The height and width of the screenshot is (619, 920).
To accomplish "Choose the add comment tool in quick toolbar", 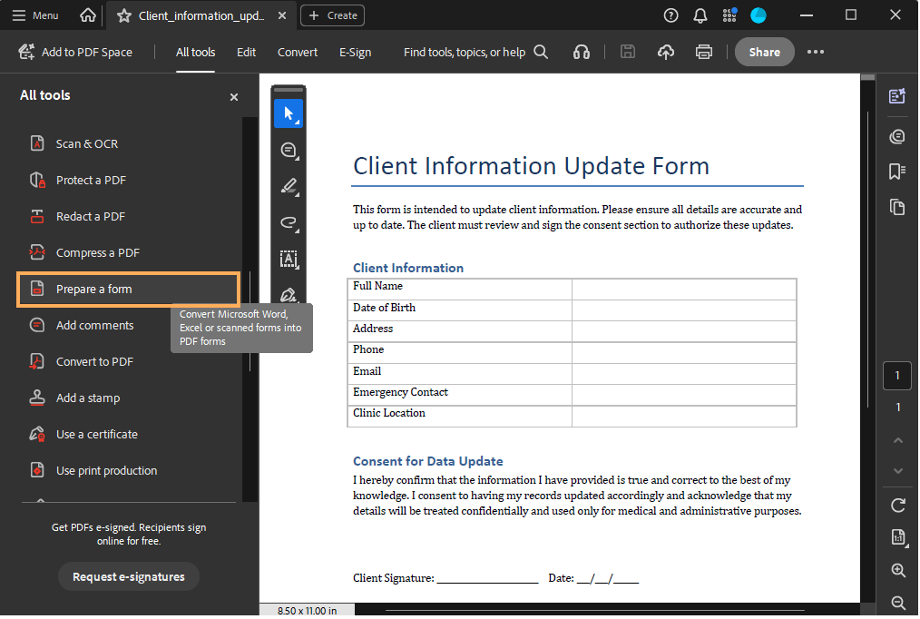I will (289, 150).
